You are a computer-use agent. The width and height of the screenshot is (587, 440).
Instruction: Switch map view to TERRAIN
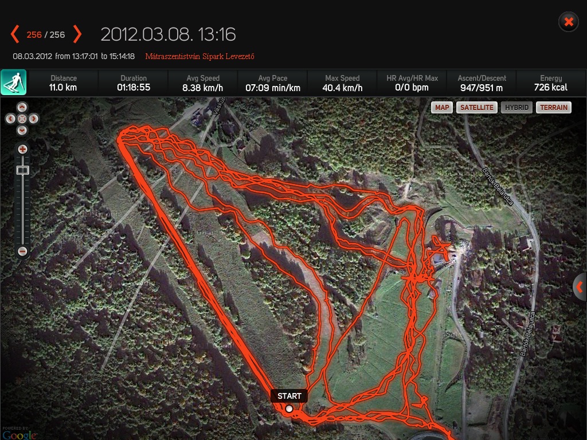click(554, 107)
